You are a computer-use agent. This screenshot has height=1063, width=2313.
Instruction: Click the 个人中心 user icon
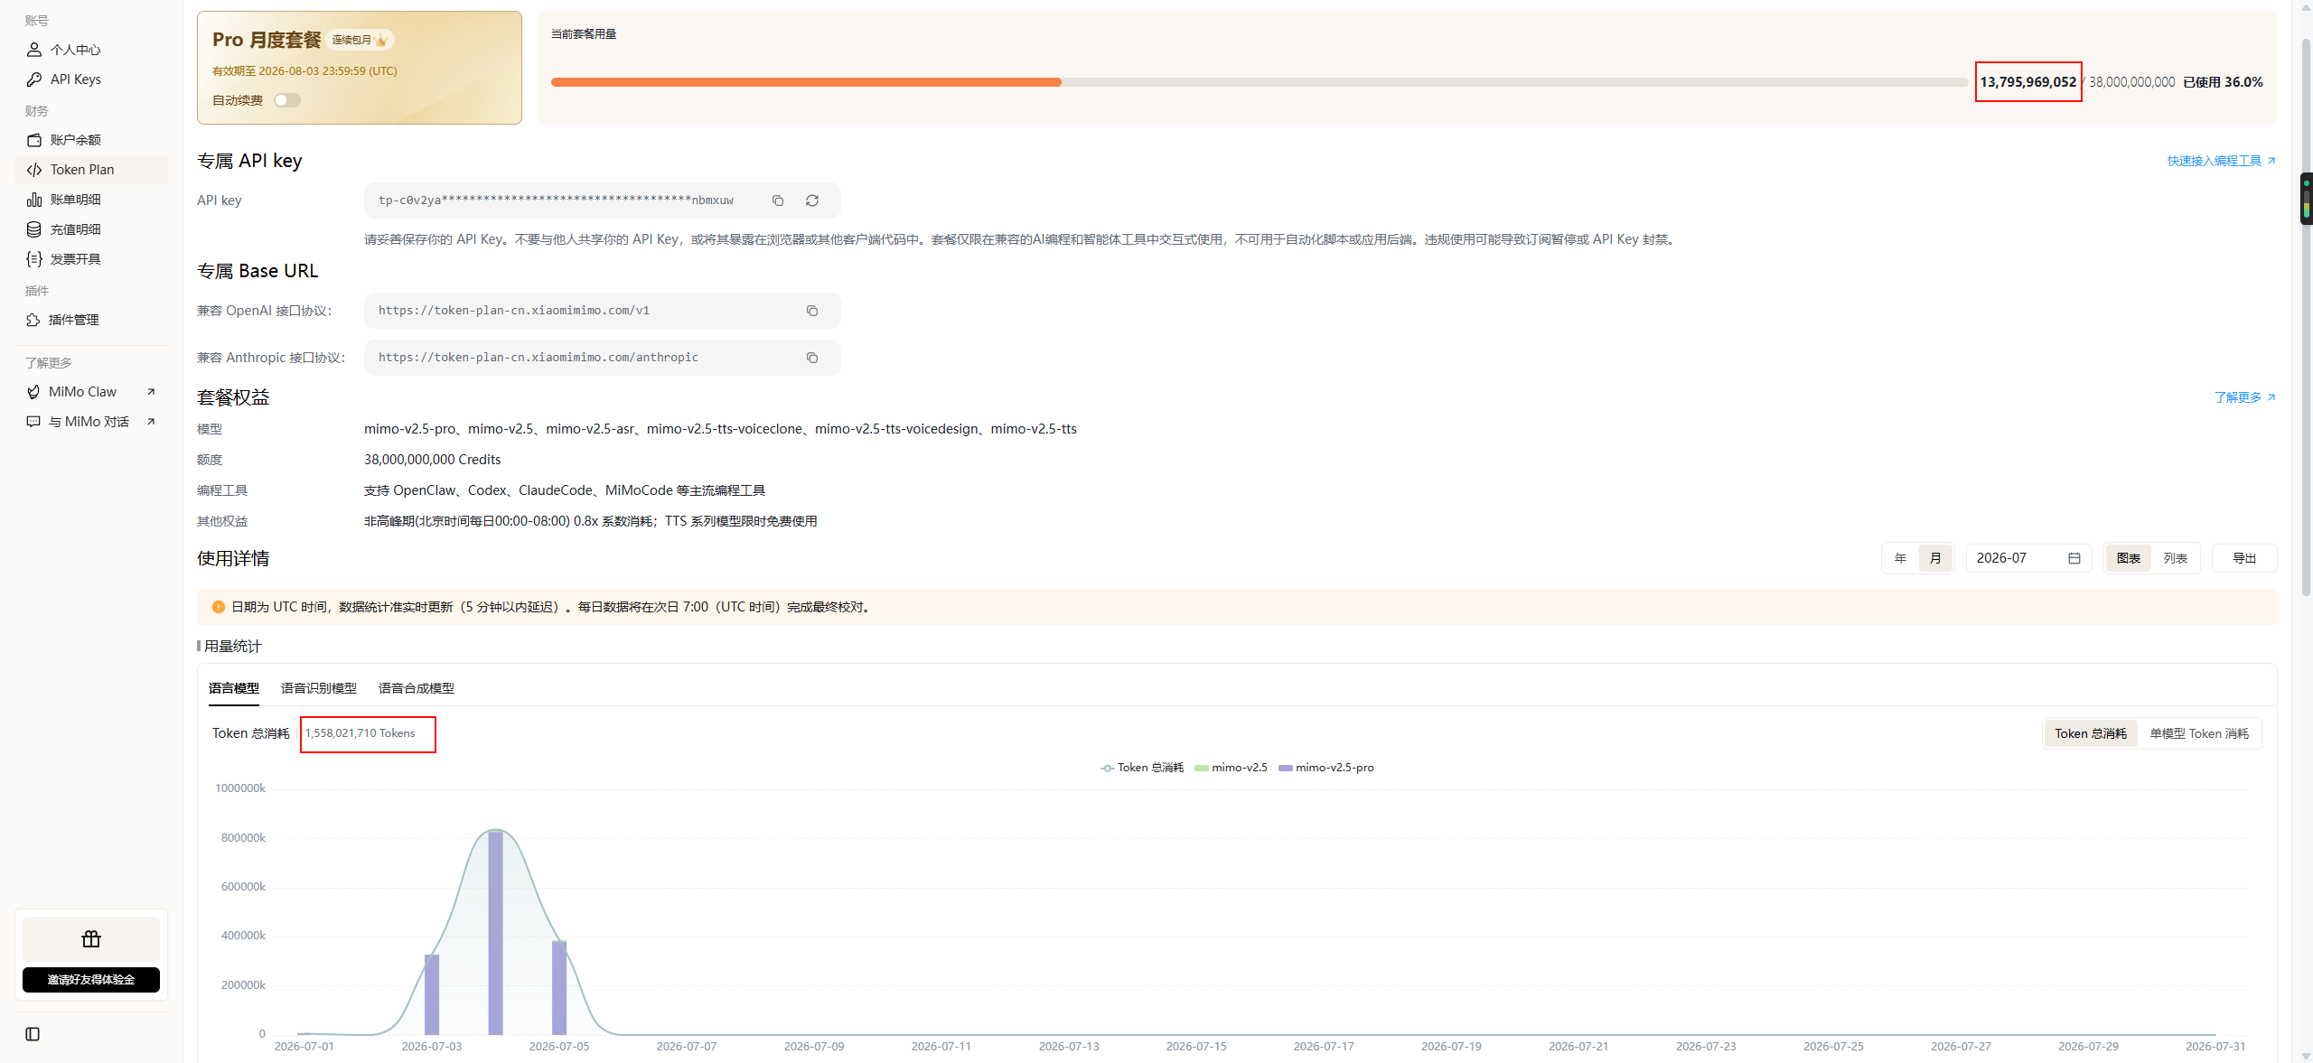[34, 50]
